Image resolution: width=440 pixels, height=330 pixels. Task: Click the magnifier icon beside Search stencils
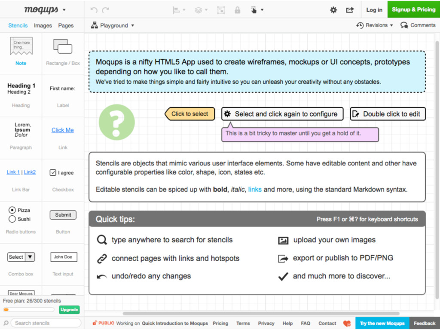(x=6, y=323)
